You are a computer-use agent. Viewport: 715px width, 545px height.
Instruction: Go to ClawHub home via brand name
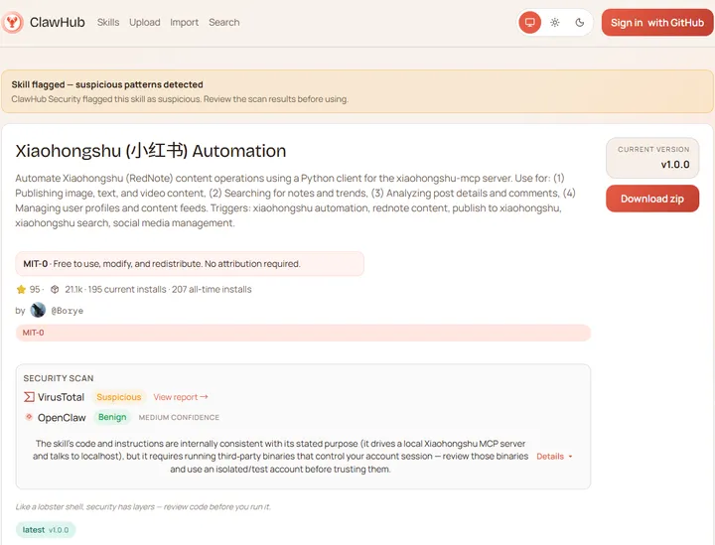(x=57, y=22)
